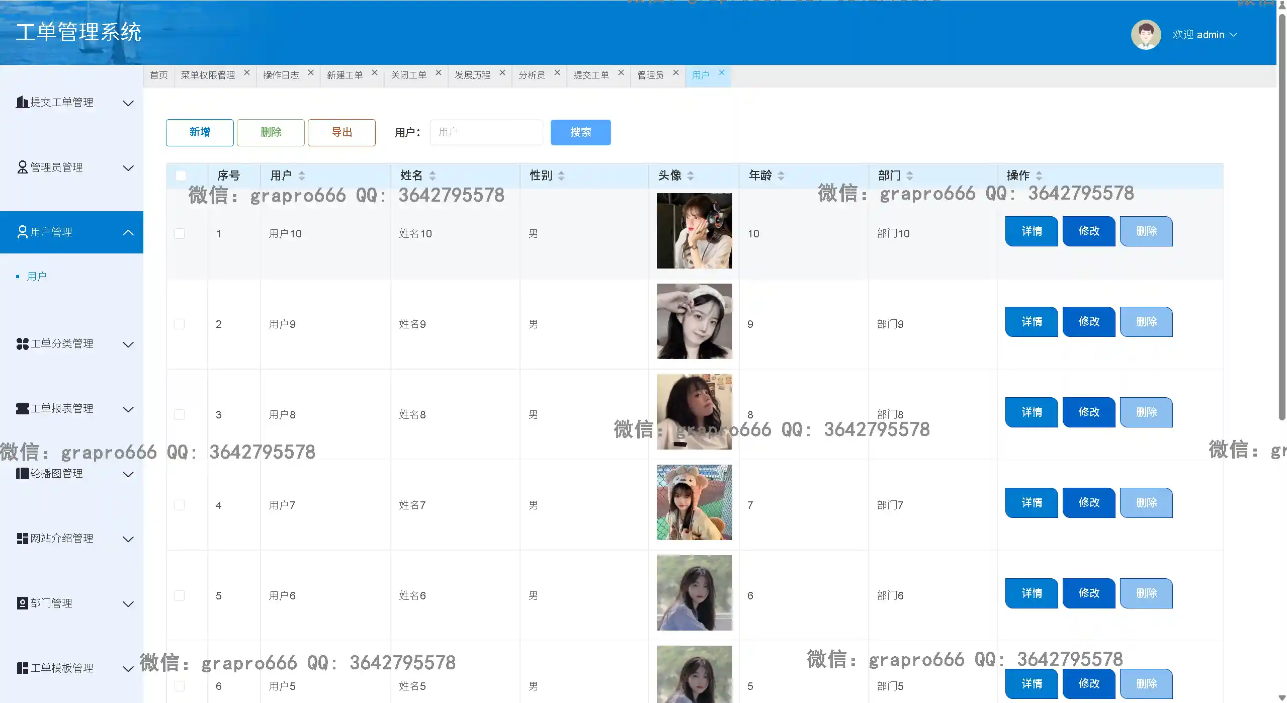Click the 工单分类管理 sidebar icon
Image resolution: width=1287 pixels, height=703 pixels.
click(x=22, y=344)
